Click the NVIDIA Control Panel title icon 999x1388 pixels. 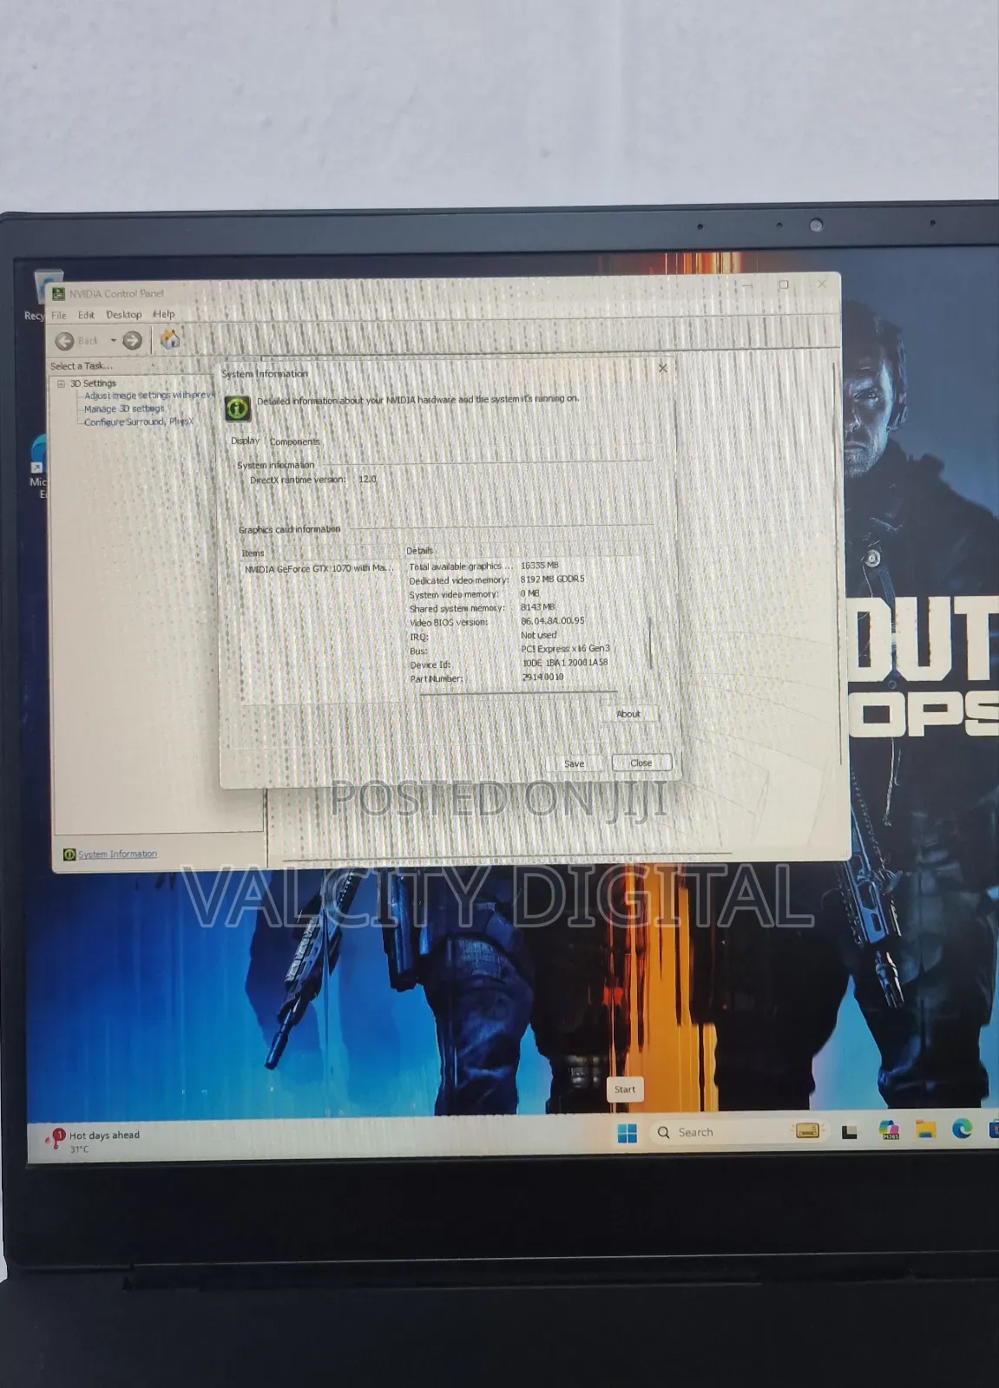pos(58,294)
